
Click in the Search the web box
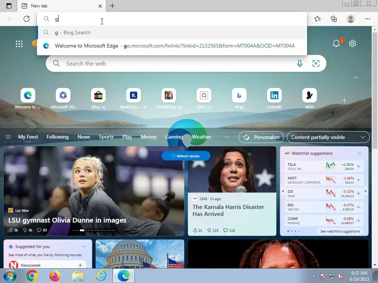[x=178, y=63]
